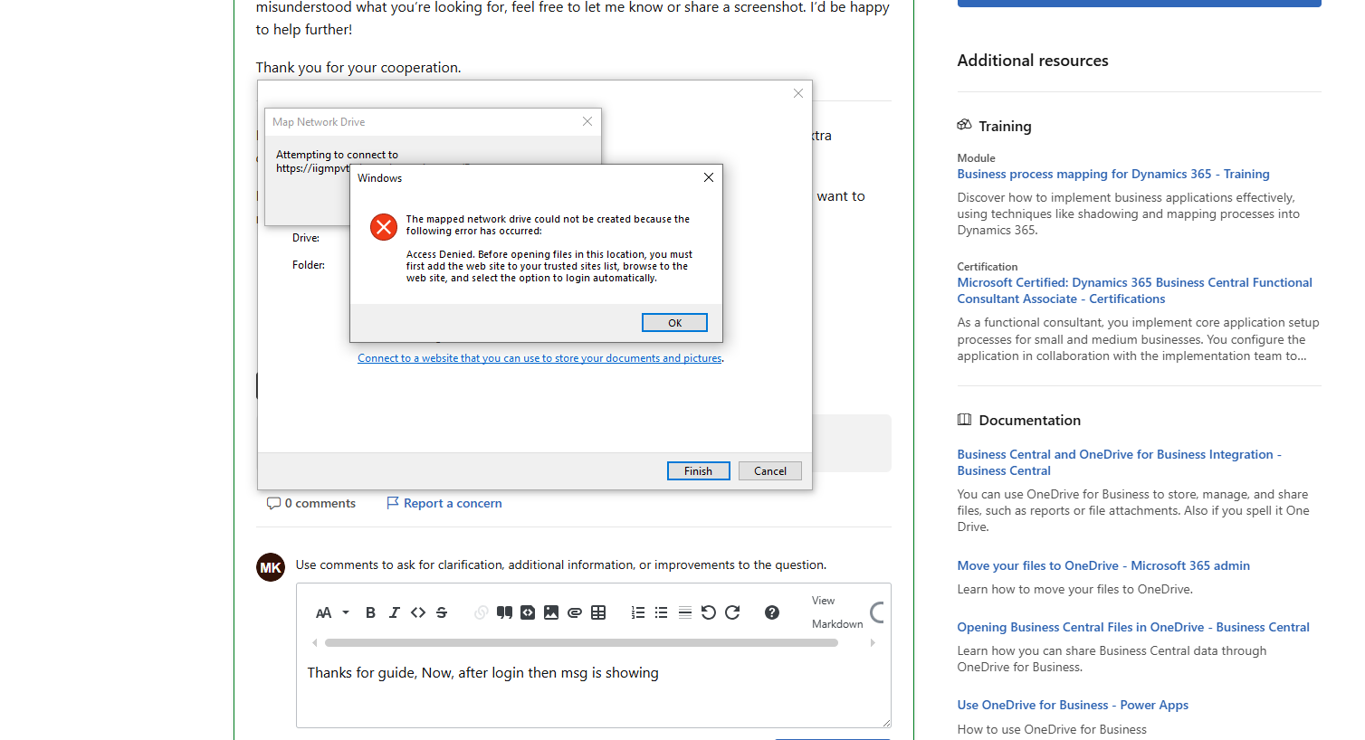Open Use OneDrive for Business - Power Apps
The width and height of the screenshot is (1365, 740).
tap(1073, 705)
